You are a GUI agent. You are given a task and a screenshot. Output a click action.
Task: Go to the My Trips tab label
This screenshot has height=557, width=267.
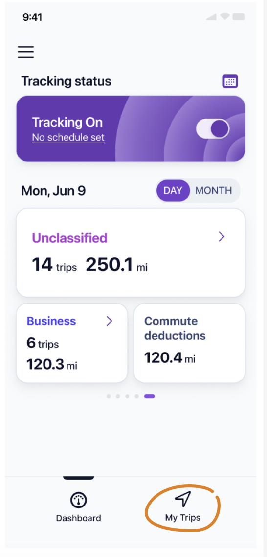click(x=183, y=518)
